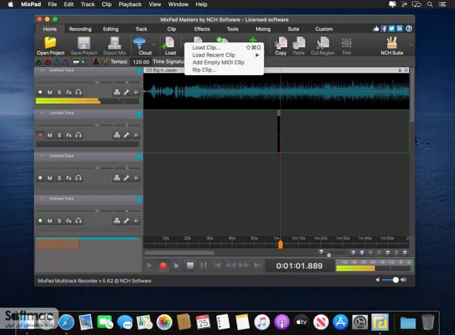The image size is (455, 335).
Task: Open the App Store in the Dock
Action: (341, 322)
